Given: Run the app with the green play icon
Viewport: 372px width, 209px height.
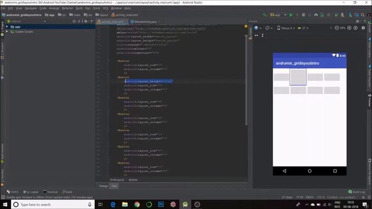Looking at the screenshot, I should pos(291,15).
